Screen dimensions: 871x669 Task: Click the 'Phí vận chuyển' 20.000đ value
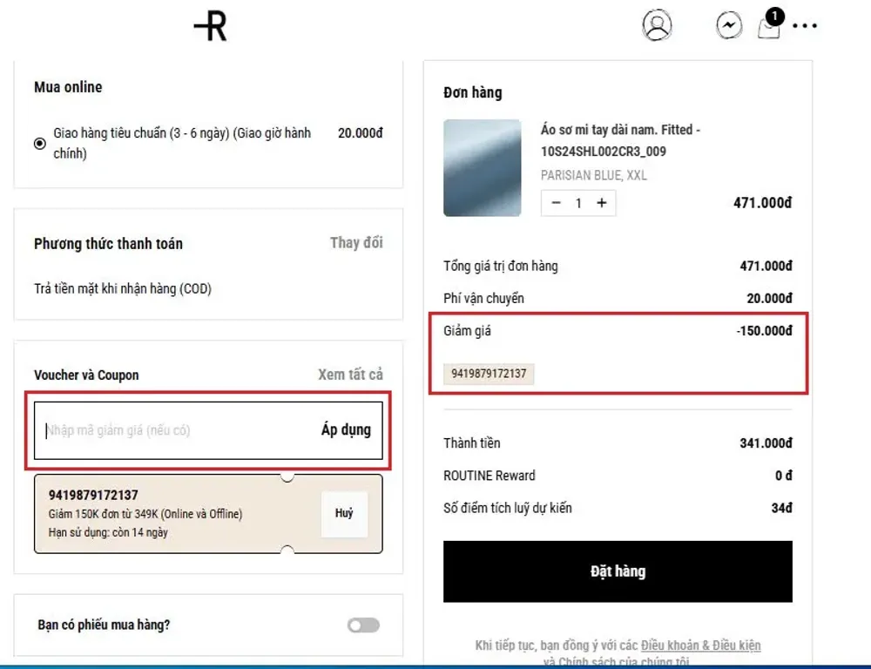coord(769,299)
